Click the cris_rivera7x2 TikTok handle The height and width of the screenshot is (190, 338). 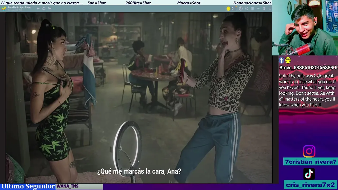coord(311,185)
